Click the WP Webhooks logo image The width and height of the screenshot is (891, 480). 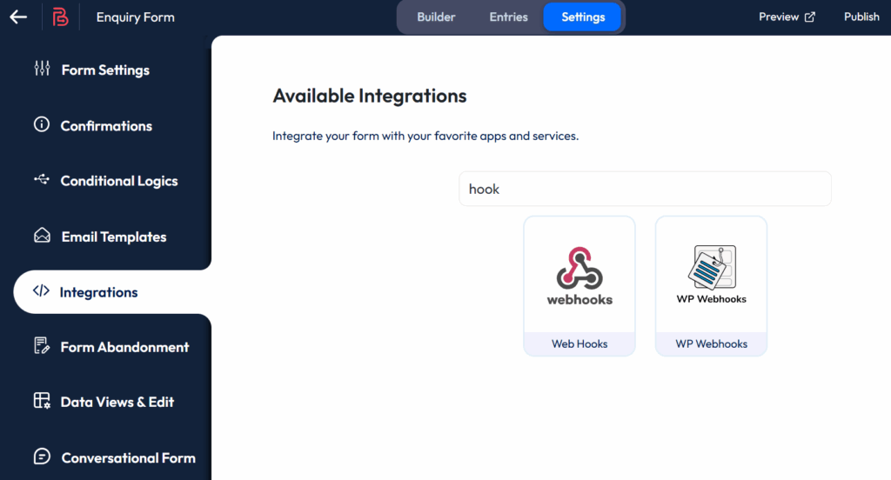(x=712, y=275)
